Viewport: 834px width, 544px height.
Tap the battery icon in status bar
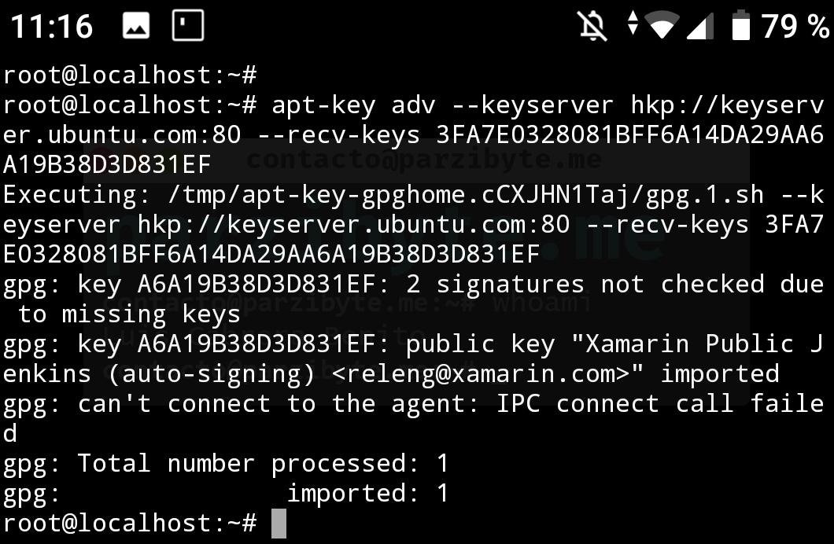click(x=740, y=26)
